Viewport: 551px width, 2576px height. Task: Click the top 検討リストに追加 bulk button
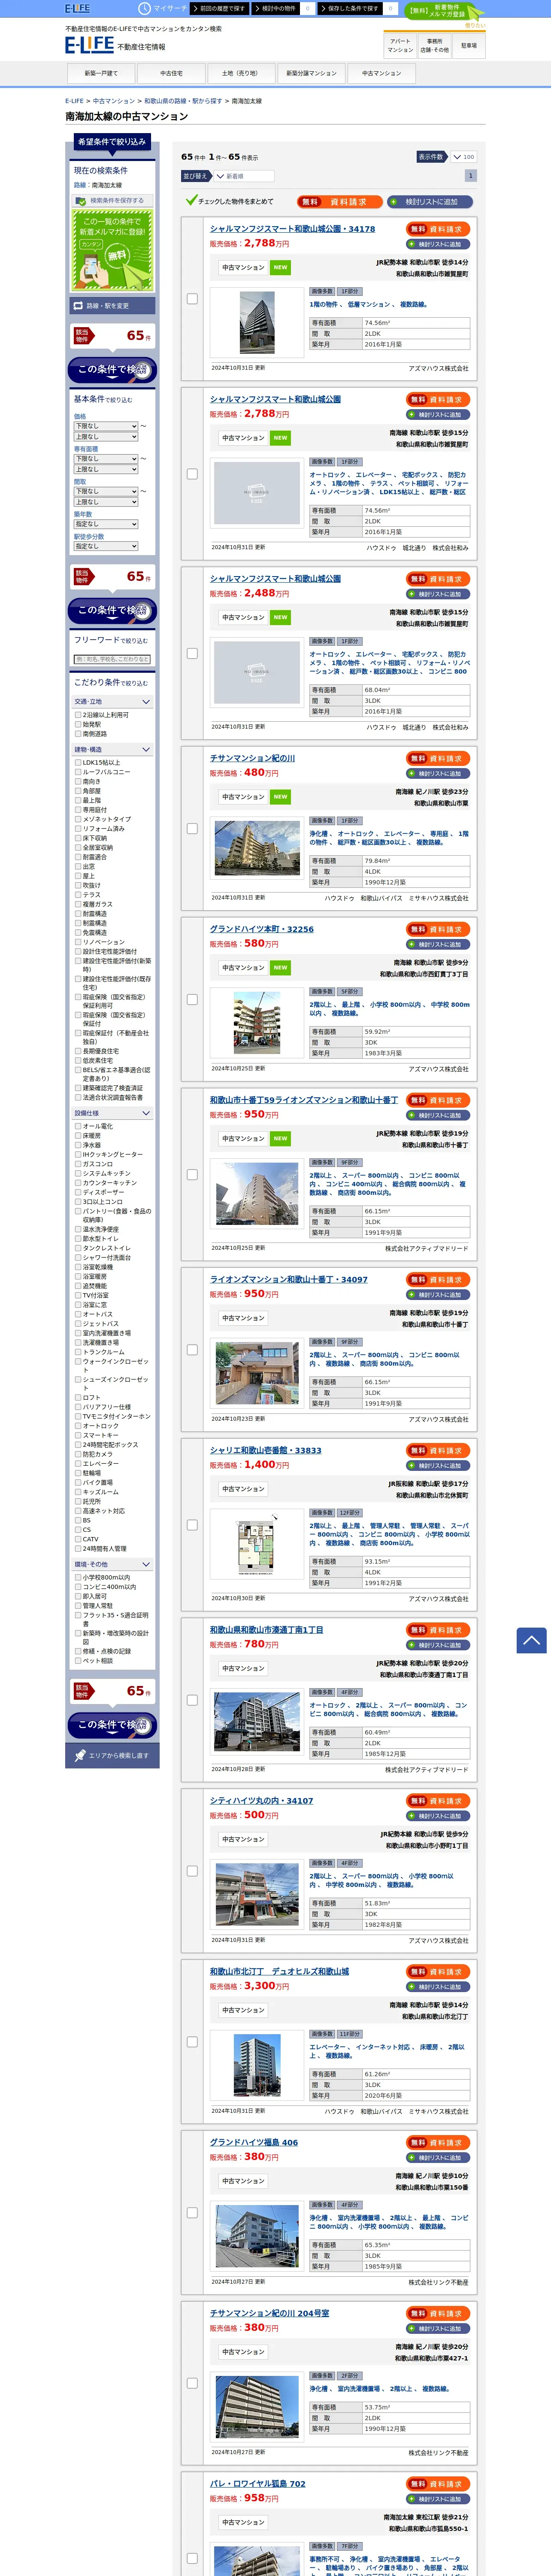(430, 201)
